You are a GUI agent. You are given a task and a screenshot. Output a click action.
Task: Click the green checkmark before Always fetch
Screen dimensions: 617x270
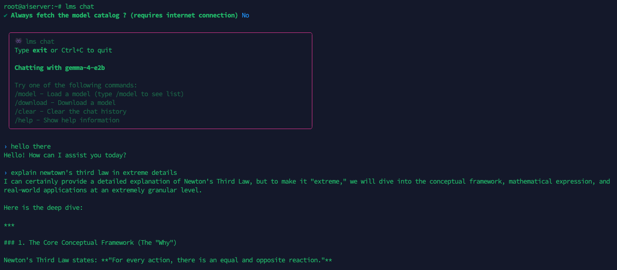pyautogui.click(x=6, y=15)
